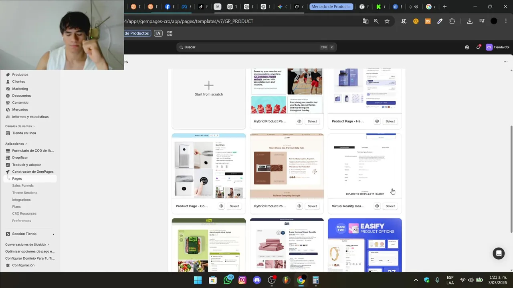Show hidden system tray icons
The width and height of the screenshot is (513, 288).
(416, 280)
